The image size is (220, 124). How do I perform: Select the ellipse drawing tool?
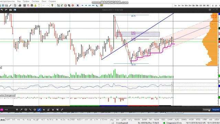point(35,110)
